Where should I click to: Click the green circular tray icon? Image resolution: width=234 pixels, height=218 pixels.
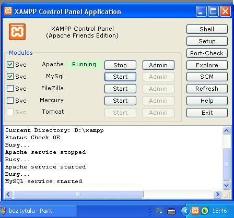(205, 211)
